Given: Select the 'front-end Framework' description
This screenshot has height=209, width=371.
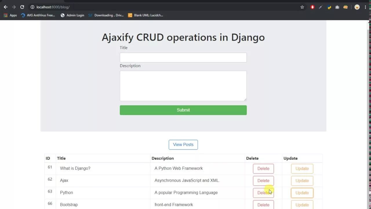Looking at the screenshot, I should pyautogui.click(x=174, y=205).
